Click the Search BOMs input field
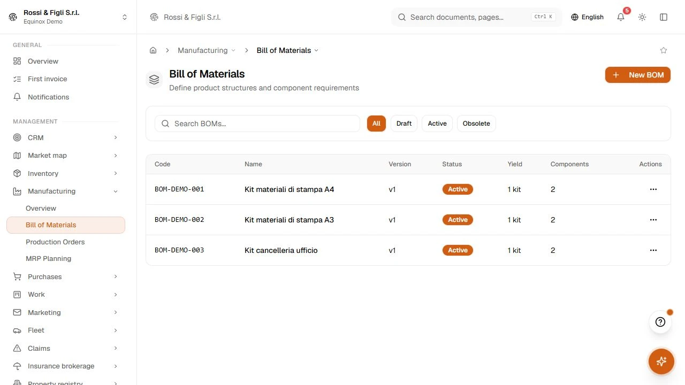Image resolution: width=685 pixels, height=385 pixels. 257,124
